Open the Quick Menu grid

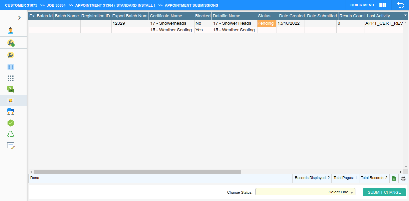click(x=382, y=5)
